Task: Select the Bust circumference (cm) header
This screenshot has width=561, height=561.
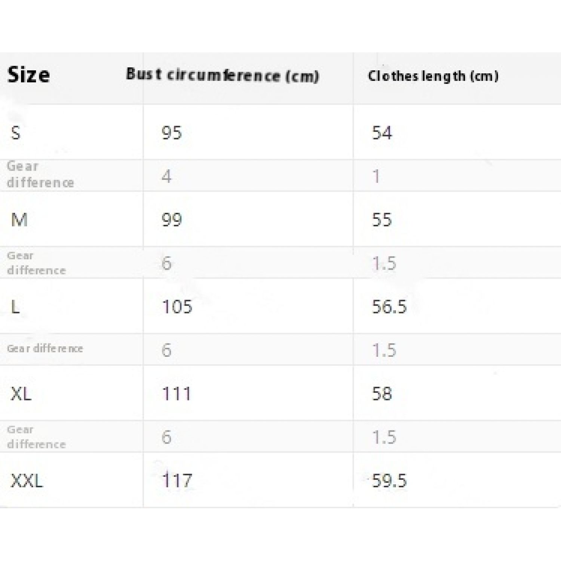Action: pyautogui.click(x=222, y=75)
